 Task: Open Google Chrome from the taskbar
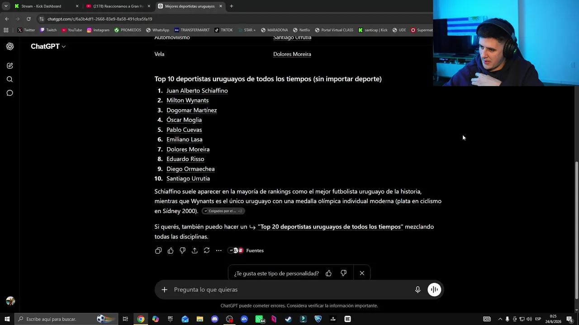tap(141, 319)
